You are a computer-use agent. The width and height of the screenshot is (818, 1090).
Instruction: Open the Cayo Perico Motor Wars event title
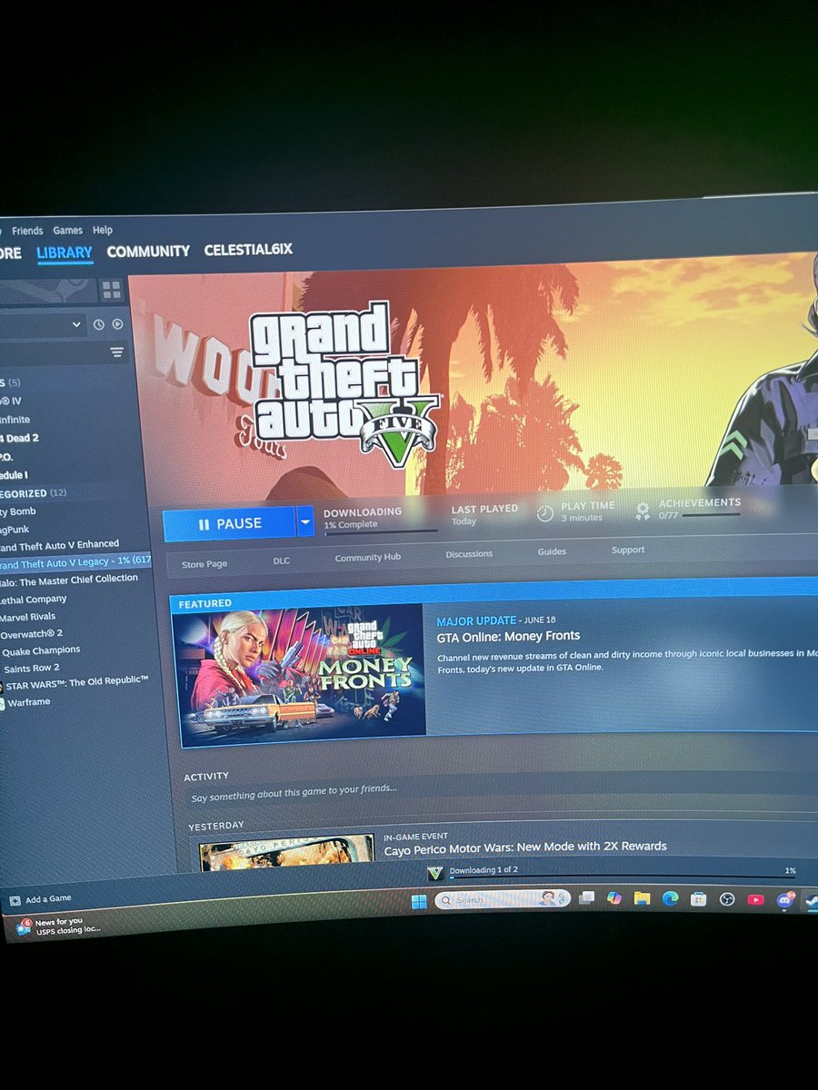[525, 847]
